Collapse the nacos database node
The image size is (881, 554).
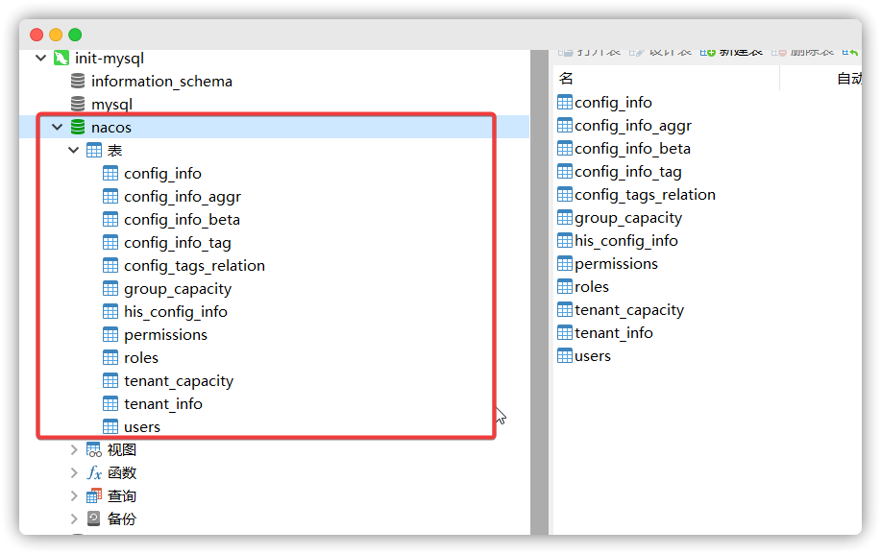click(57, 127)
